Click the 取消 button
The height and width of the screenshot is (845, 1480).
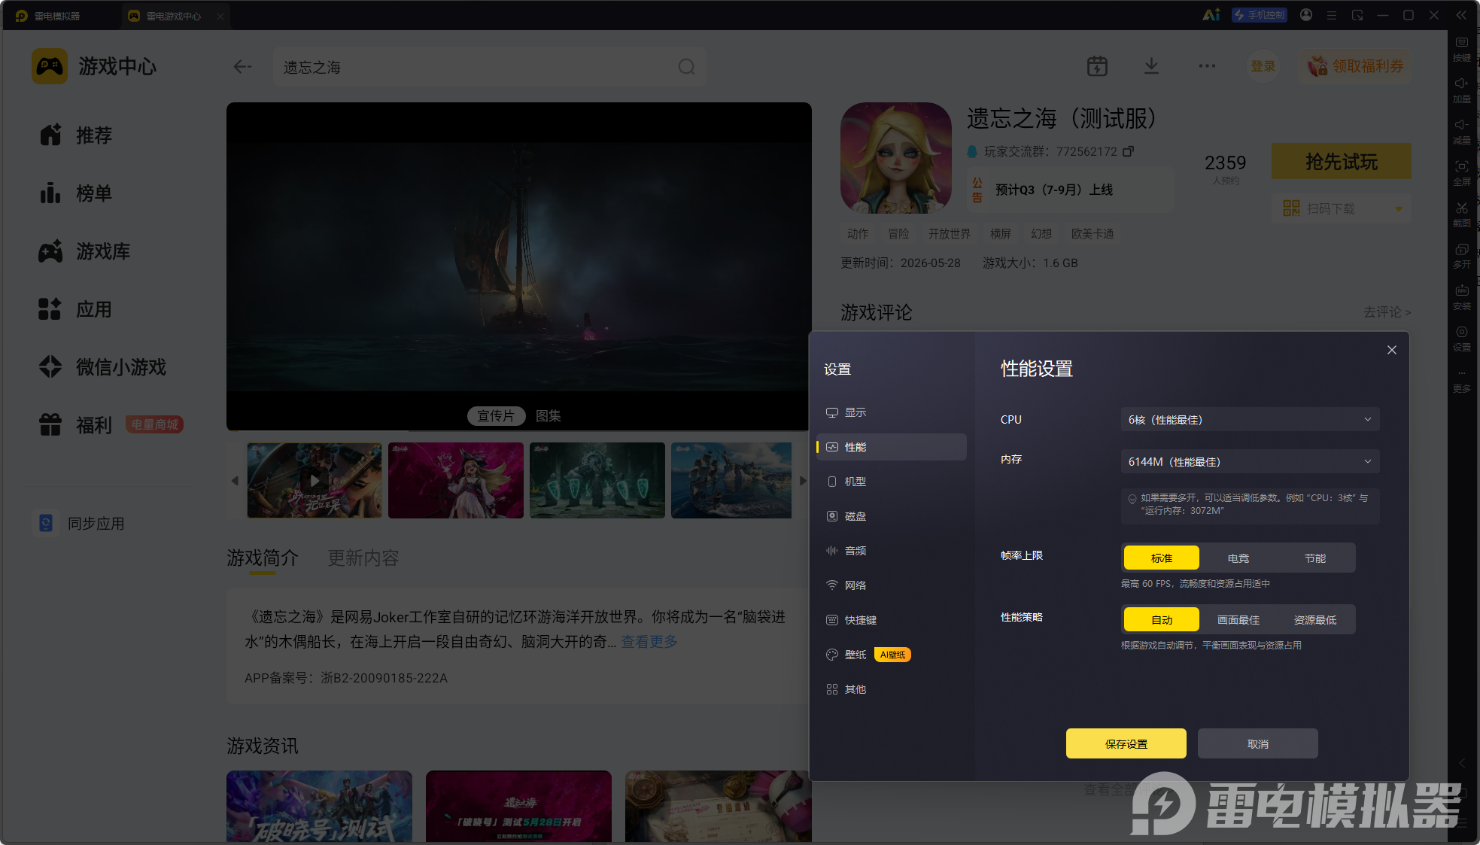(1258, 743)
